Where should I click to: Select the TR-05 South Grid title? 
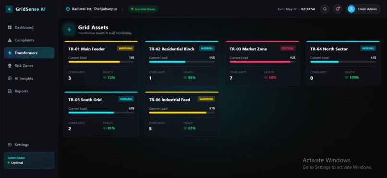85,100
